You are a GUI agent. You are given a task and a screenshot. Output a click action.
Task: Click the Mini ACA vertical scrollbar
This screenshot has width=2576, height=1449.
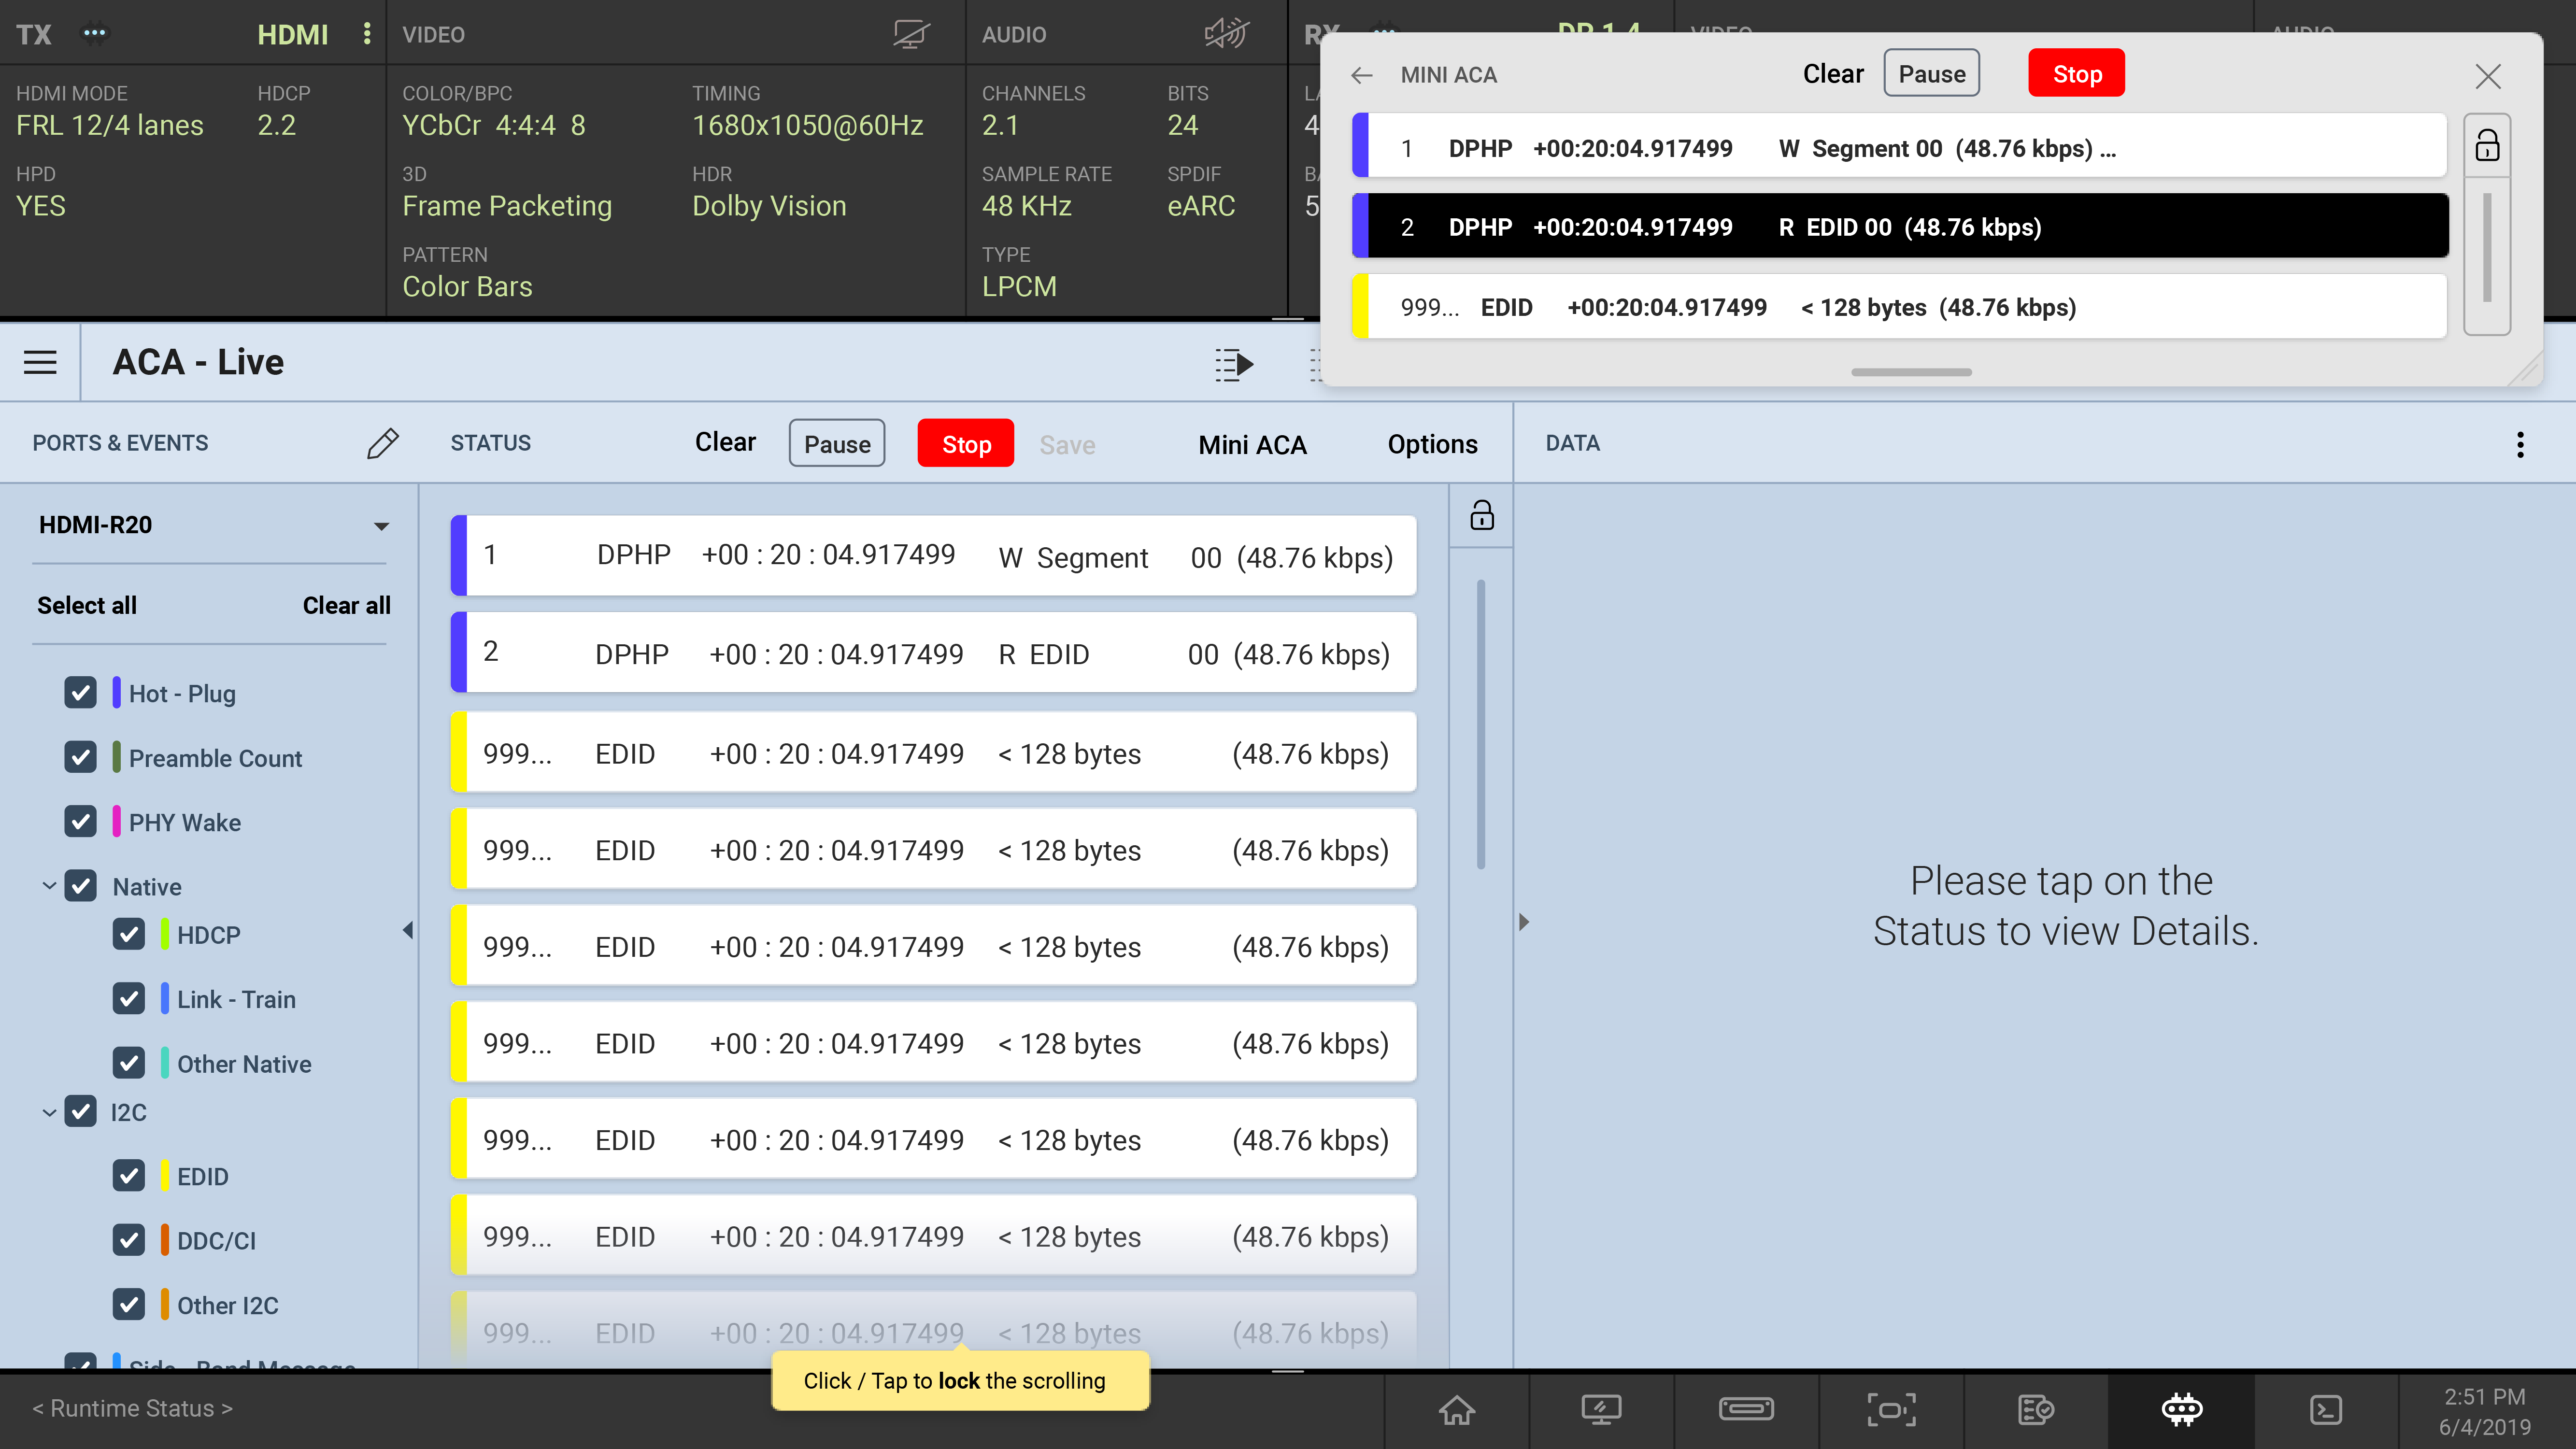[x=2487, y=247]
